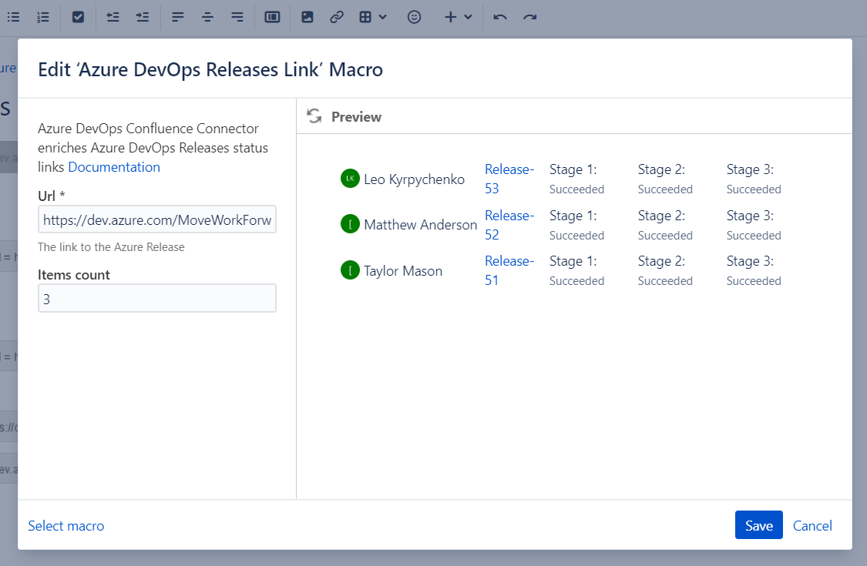Viewport: 867px width, 566px height.
Task: Open alignment options by clicking right align
Action: click(x=237, y=16)
